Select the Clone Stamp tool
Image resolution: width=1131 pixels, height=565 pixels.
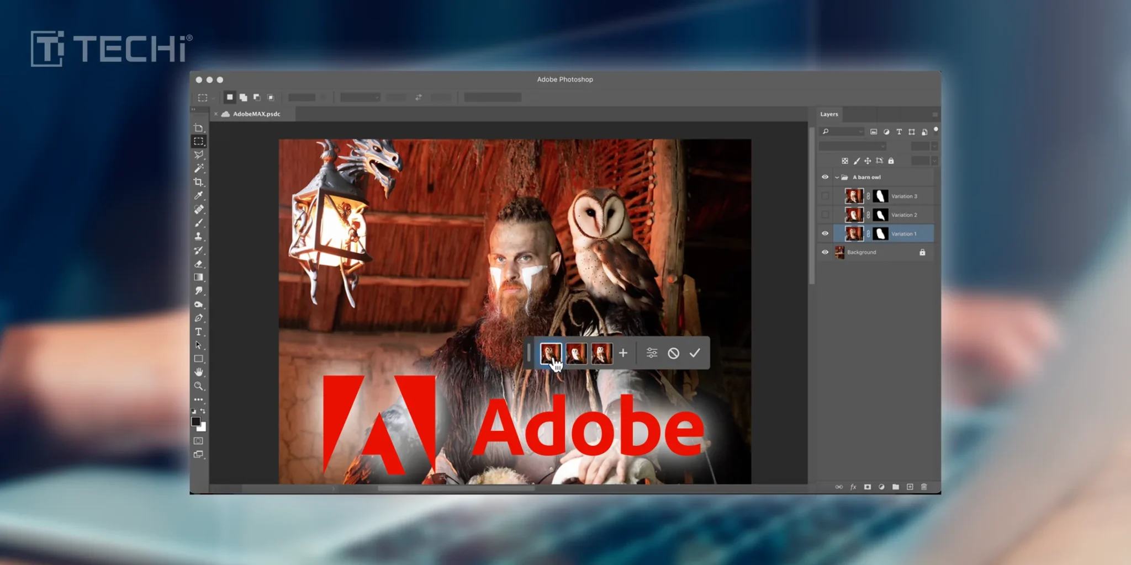[x=199, y=236]
